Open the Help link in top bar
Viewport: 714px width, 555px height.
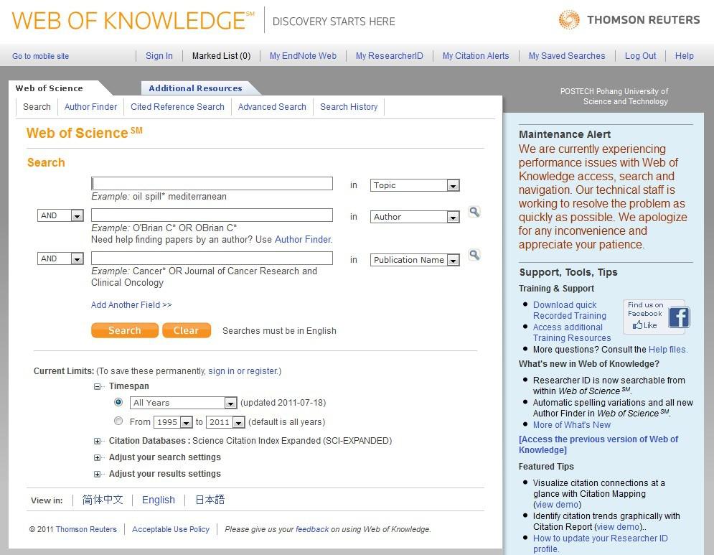coord(684,55)
